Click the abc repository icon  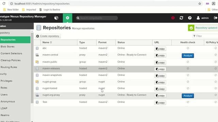pos(37,48)
